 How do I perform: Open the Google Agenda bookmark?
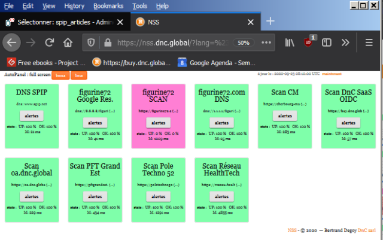[217, 63]
